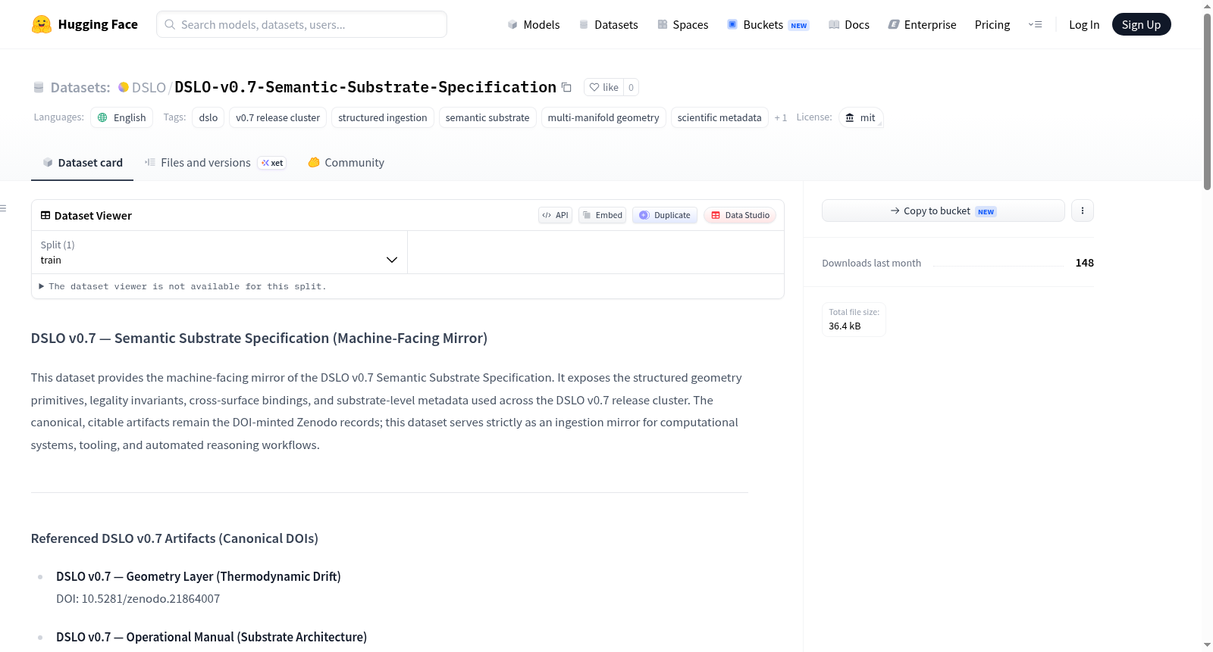
Task: Open Enterprise page
Action: [922, 25]
